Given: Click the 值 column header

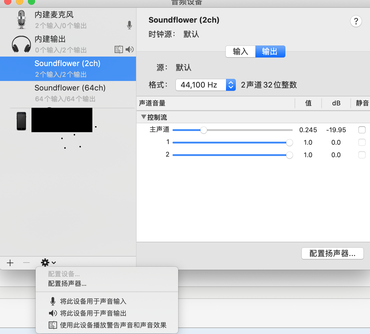Looking at the screenshot, I should point(308,103).
